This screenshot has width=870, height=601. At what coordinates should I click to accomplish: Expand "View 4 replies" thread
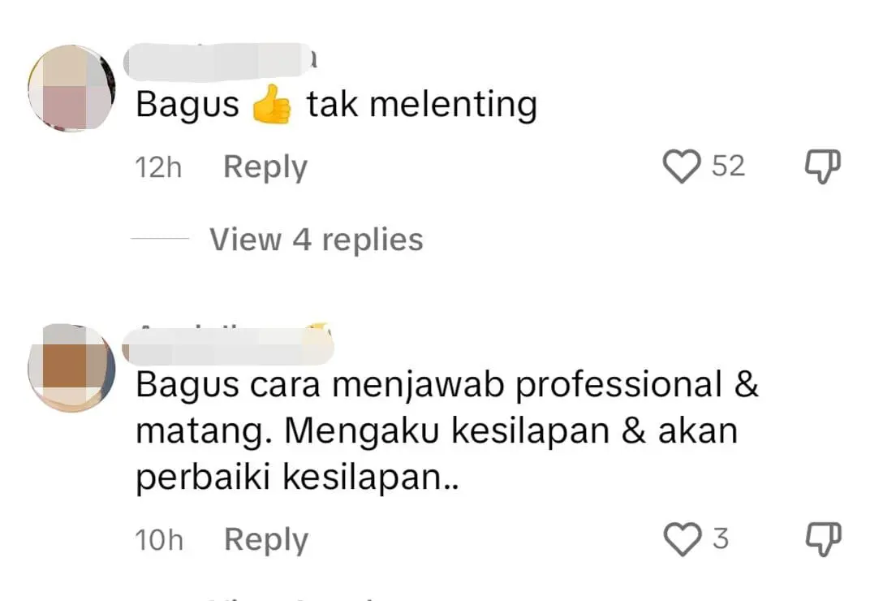pyautogui.click(x=317, y=240)
